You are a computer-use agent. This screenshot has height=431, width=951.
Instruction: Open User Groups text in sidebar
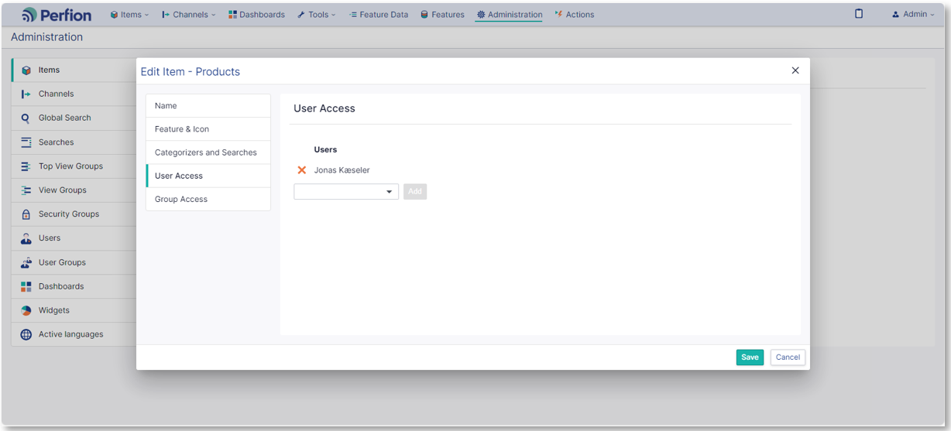62,262
